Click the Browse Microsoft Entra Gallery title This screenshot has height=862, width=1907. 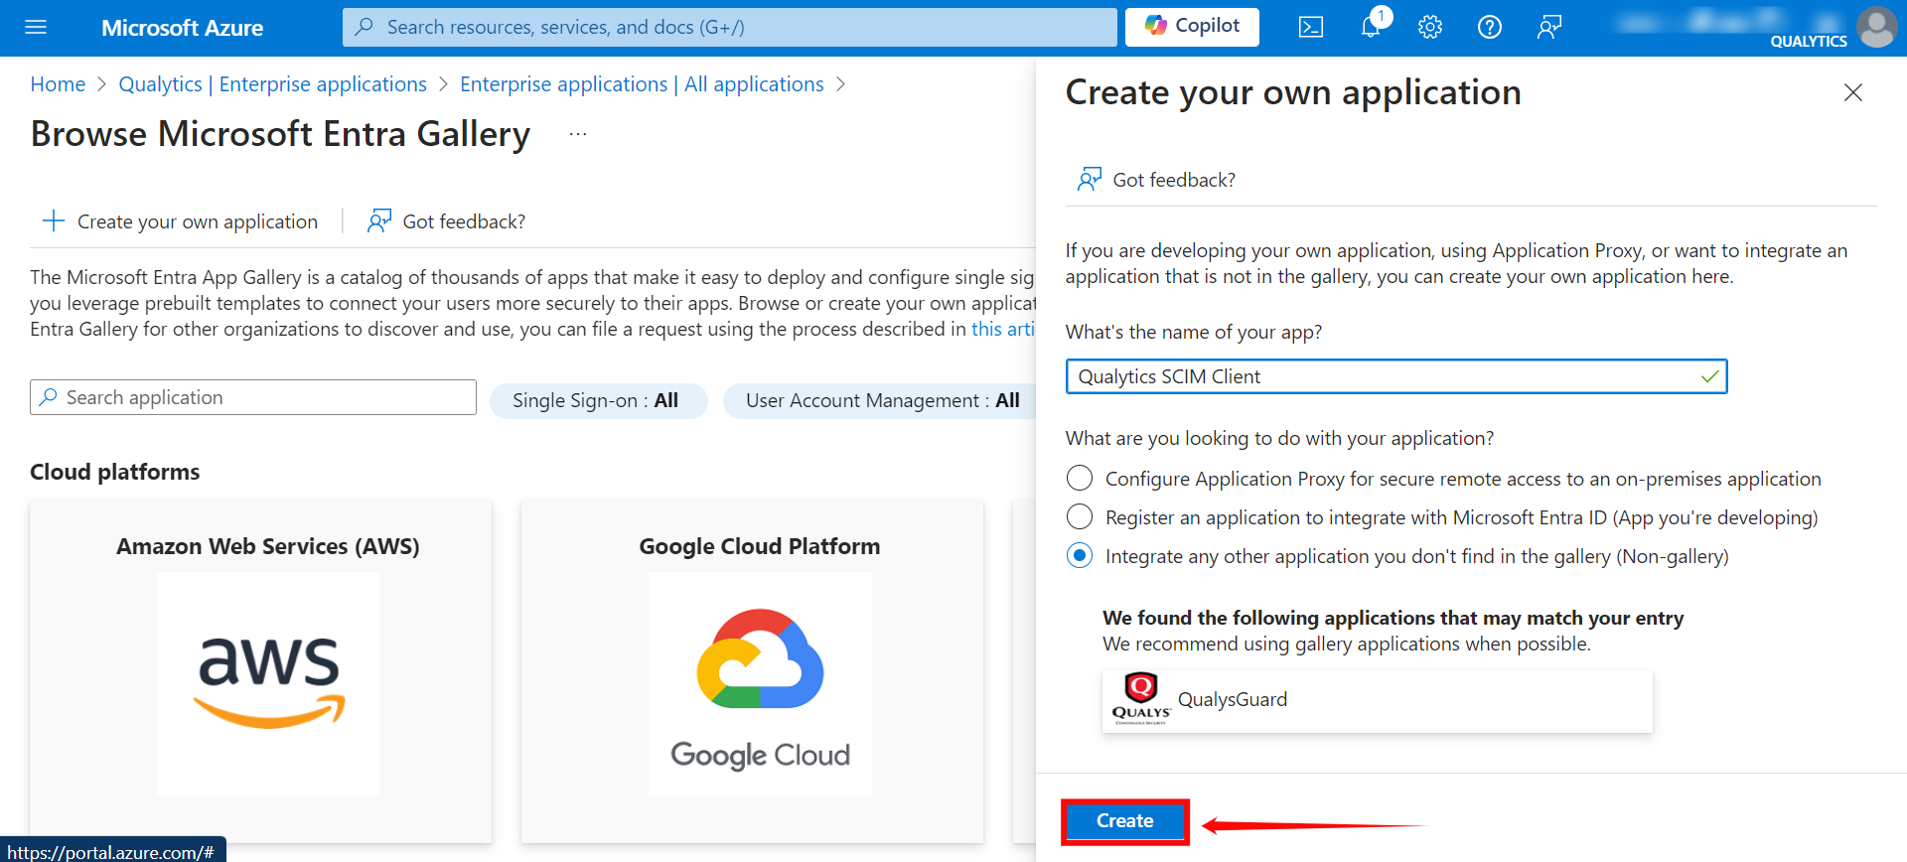click(x=280, y=134)
